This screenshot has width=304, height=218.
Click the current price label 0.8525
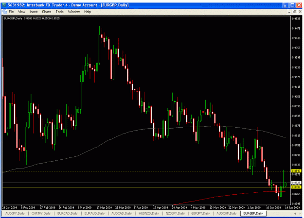[296, 183]
